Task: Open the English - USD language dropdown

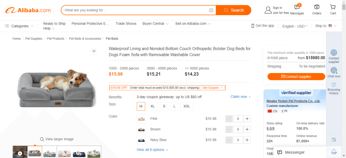Action: 295,26
